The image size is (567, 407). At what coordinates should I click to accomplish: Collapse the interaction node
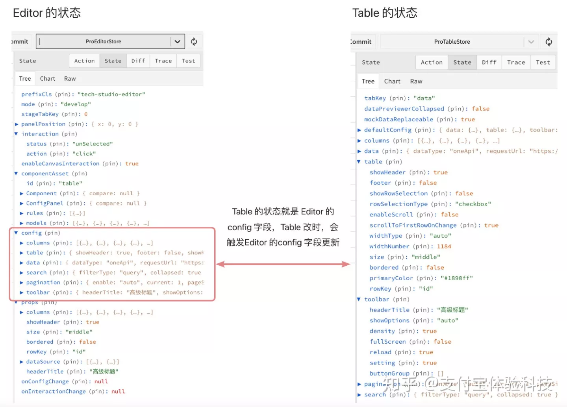click(x=17, y=134)
